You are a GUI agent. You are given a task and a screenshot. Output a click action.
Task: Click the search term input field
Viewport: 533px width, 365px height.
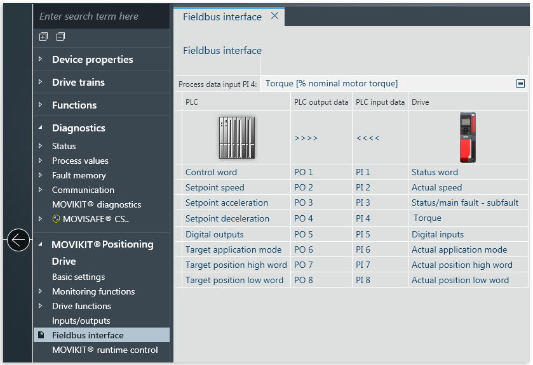tap(102, 17)
